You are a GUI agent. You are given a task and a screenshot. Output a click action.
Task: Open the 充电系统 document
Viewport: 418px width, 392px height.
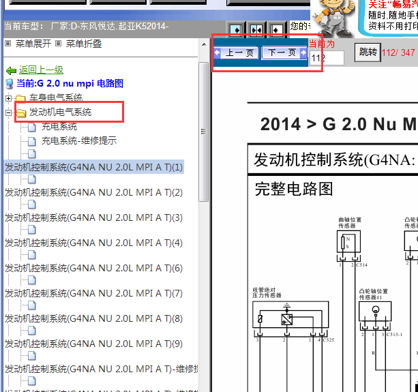(59, 126)
